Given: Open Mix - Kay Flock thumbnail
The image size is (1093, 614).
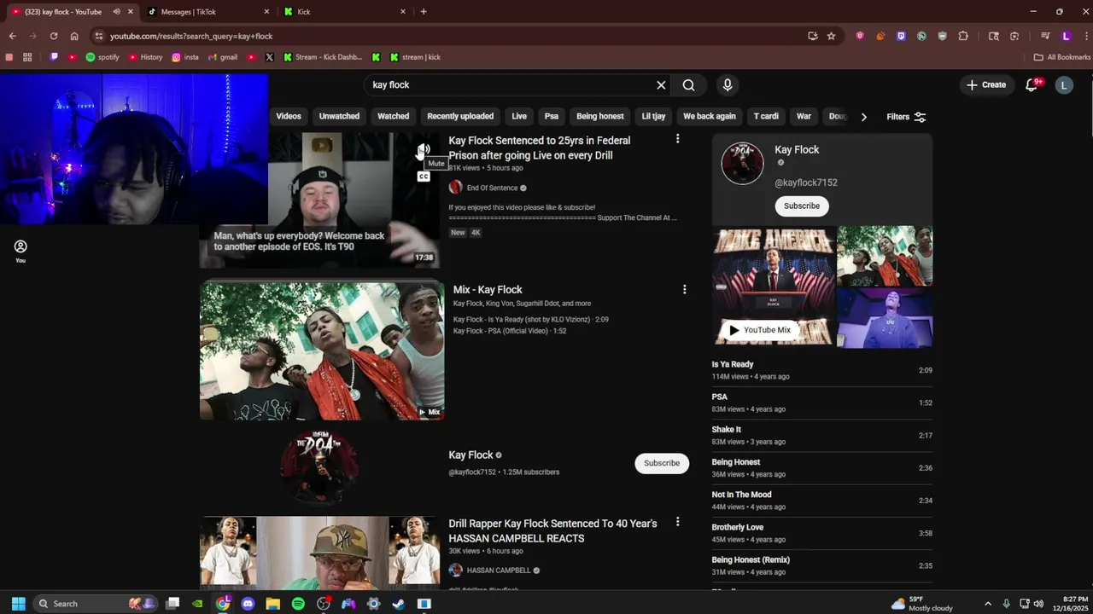Looking at the screenshot, I should (x=322, y=350).
